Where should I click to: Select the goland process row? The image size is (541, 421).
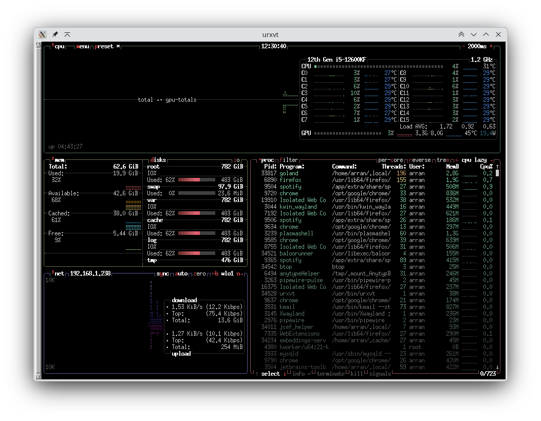pos(377,173)
